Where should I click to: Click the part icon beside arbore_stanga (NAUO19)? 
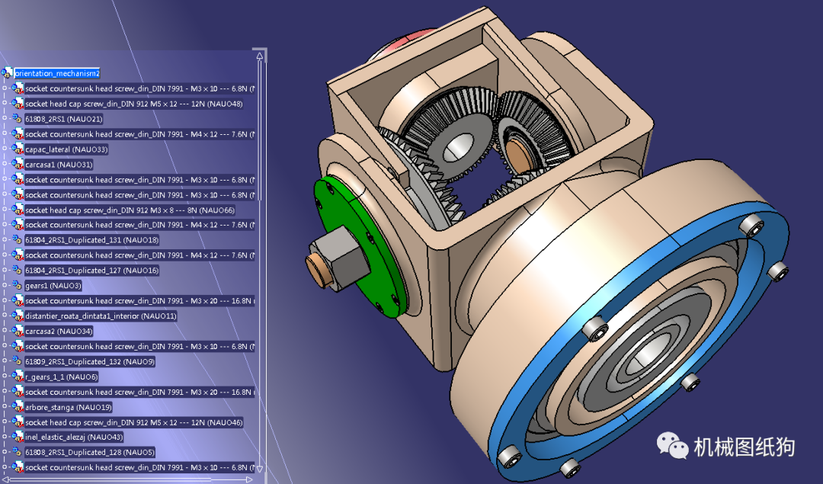point(18,407)
